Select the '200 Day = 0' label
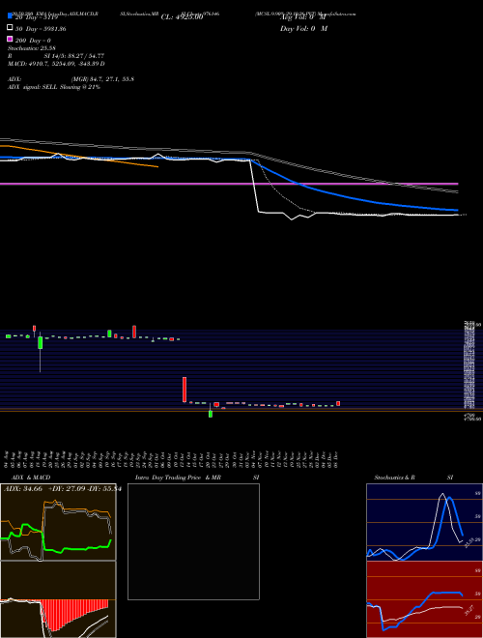This screenshot has height=638, width=483. [33, 41]
